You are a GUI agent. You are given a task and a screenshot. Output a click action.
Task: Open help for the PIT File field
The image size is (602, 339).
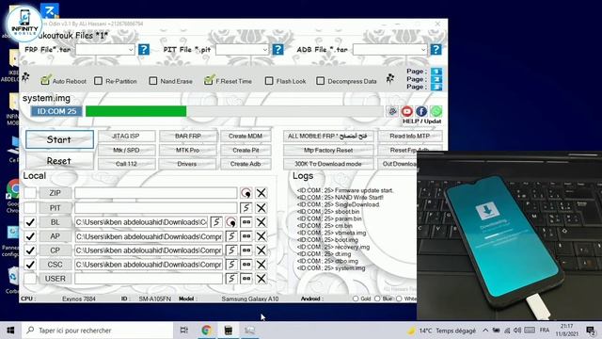pos(278,50)
